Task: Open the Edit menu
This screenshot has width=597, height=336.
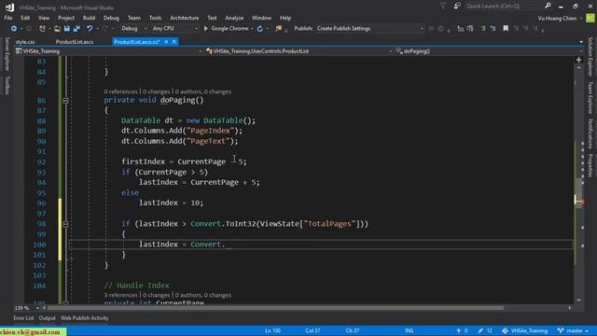Action: (x=25, y=18)
